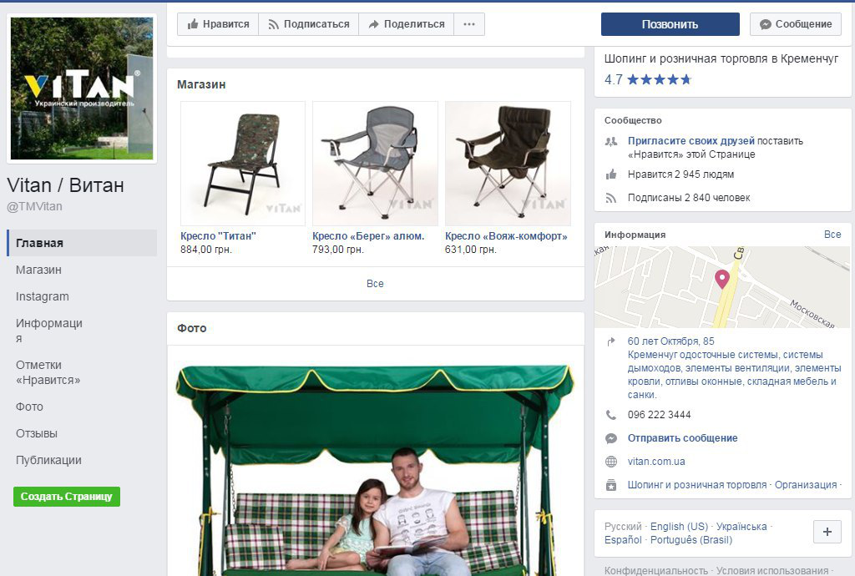This screenshot has width=855, height=576.
Task: Select Главная in the sidebar
Action: (82, 243)
